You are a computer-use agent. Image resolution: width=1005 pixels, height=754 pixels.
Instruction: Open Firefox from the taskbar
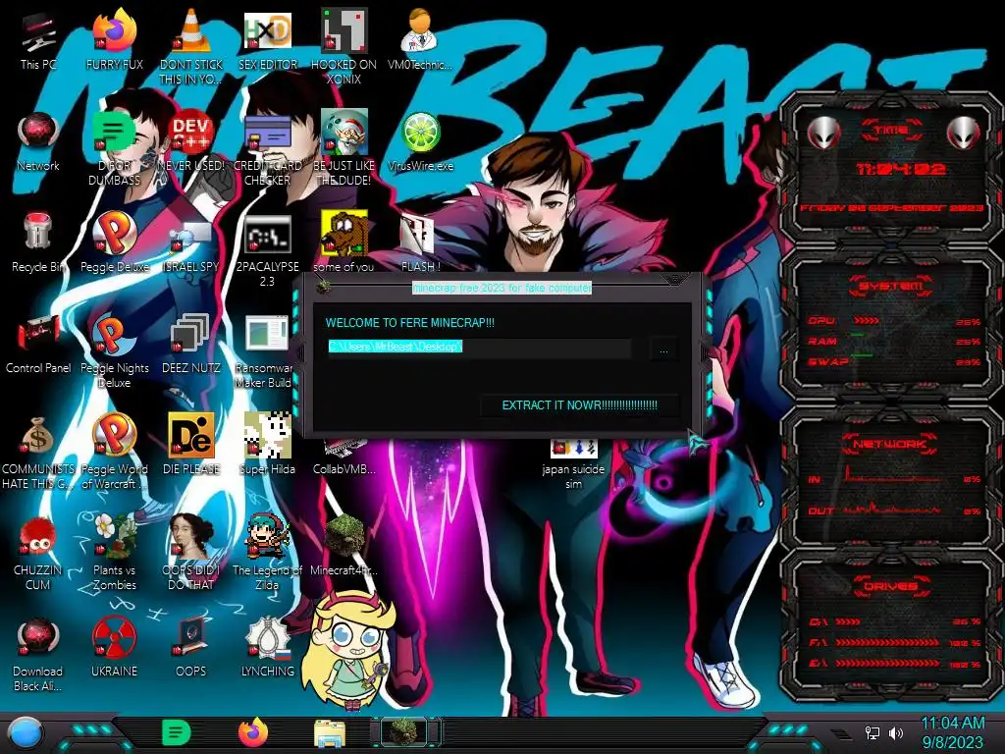[x=253, y=732]
